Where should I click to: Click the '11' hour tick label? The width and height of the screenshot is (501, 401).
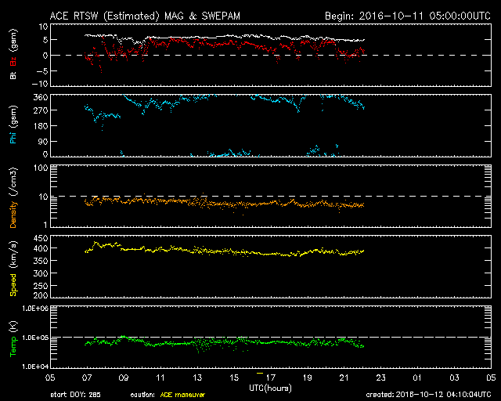point(160,378)
